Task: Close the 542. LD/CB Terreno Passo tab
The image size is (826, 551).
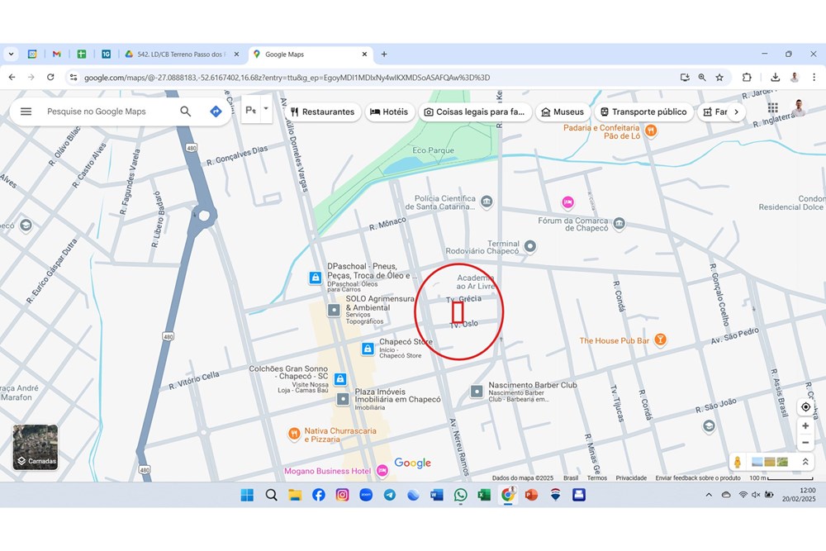Action: click(236, 55)
